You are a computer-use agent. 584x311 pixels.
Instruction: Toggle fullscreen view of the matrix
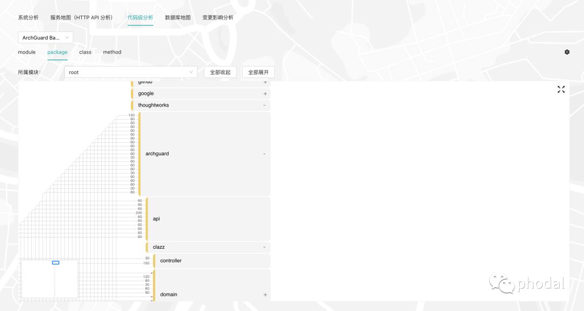click(561, 89)
